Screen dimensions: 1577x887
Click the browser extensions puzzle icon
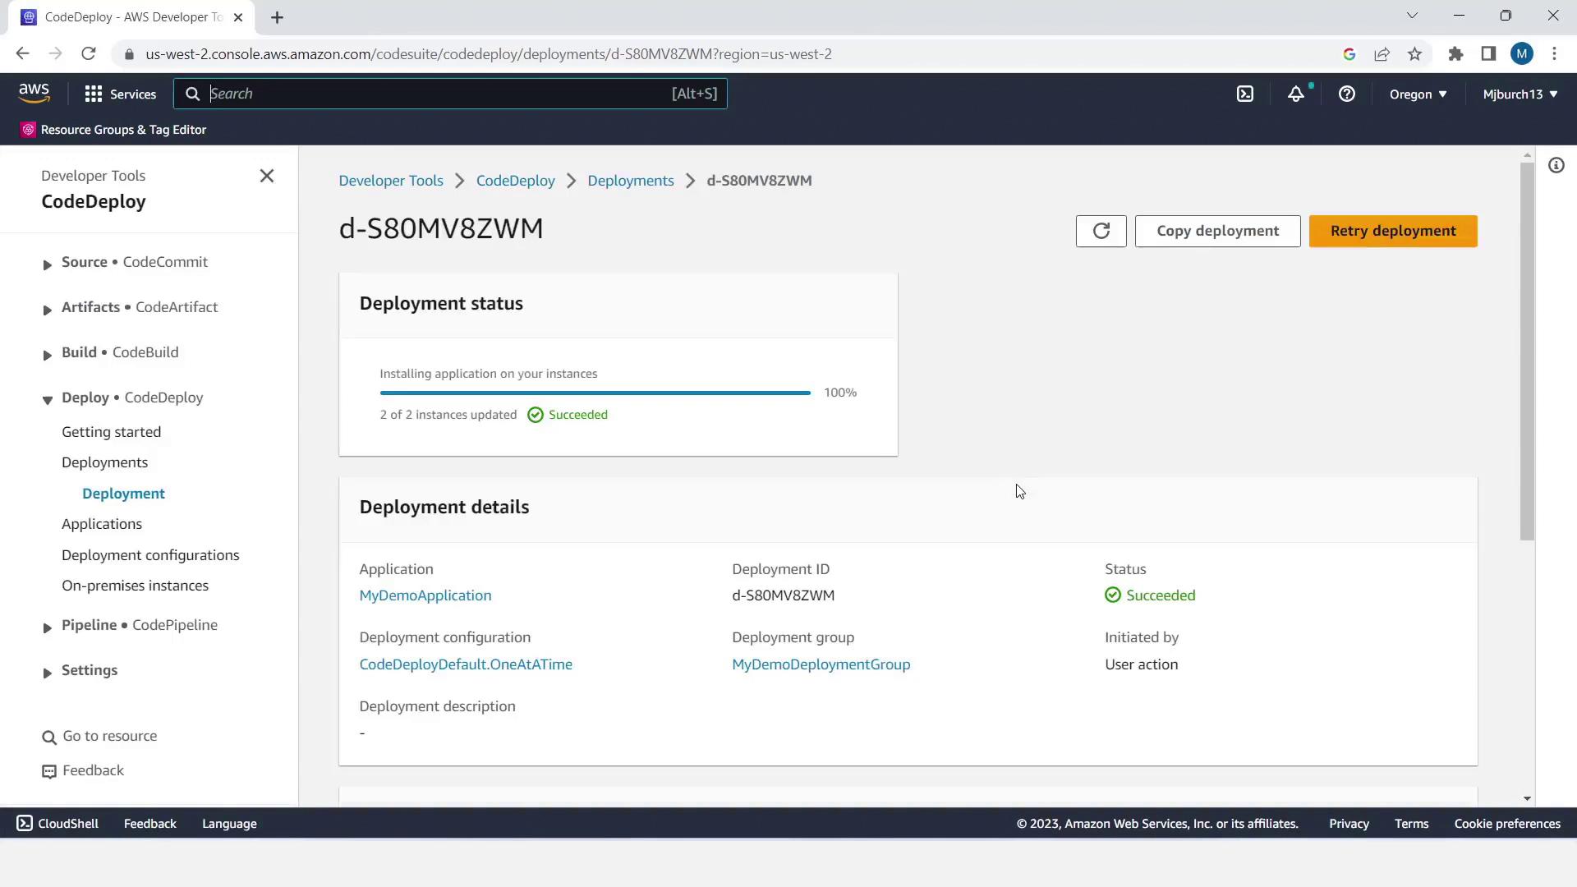(x=1455, y=54)
